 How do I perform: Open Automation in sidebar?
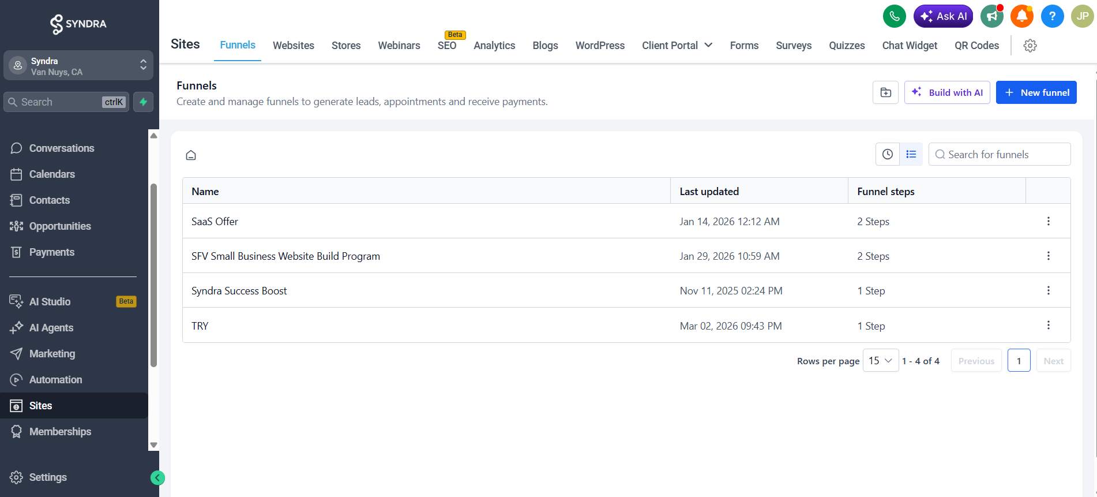tap(55, 380)
